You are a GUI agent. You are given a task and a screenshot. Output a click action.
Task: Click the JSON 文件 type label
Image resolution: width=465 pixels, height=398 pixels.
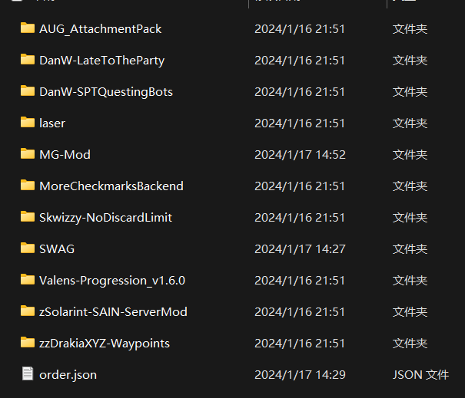coord(420,375)
